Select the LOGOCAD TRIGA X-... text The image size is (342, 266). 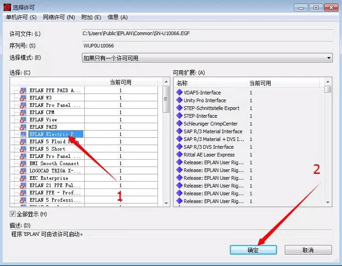(55, 171)
